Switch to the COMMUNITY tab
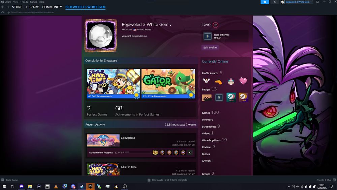The image size is (337, 190). point(52,7)
